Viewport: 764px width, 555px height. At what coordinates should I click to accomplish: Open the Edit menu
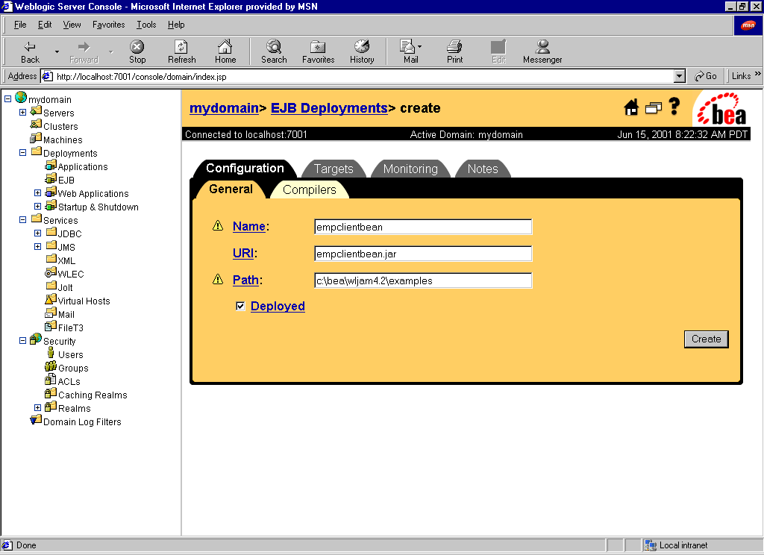[x=44, y=25]
